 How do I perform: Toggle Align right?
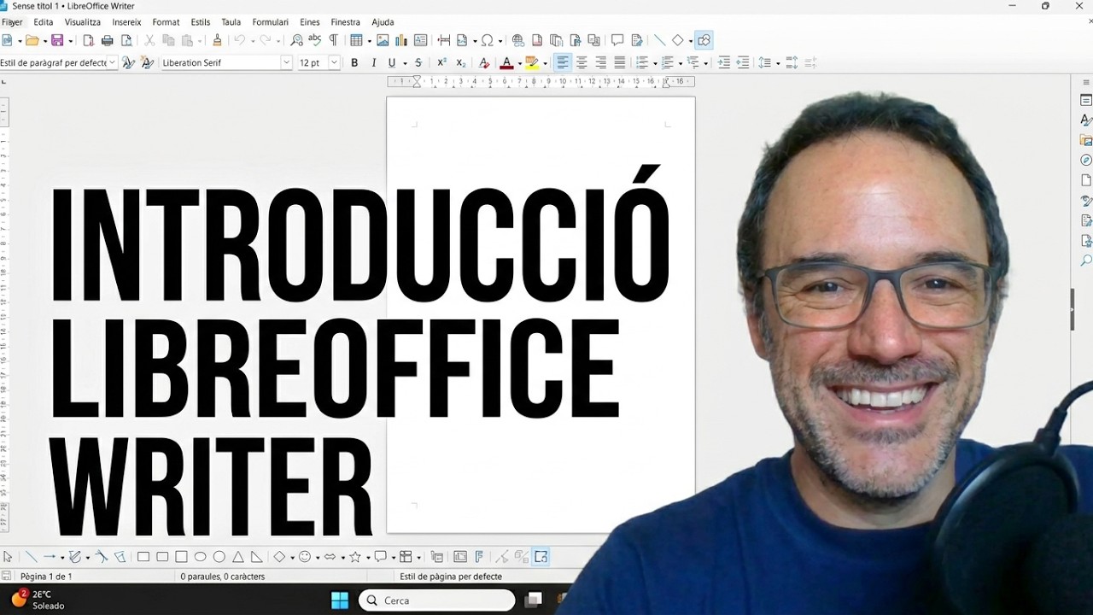pyautogui.click(x=600, y=62)
